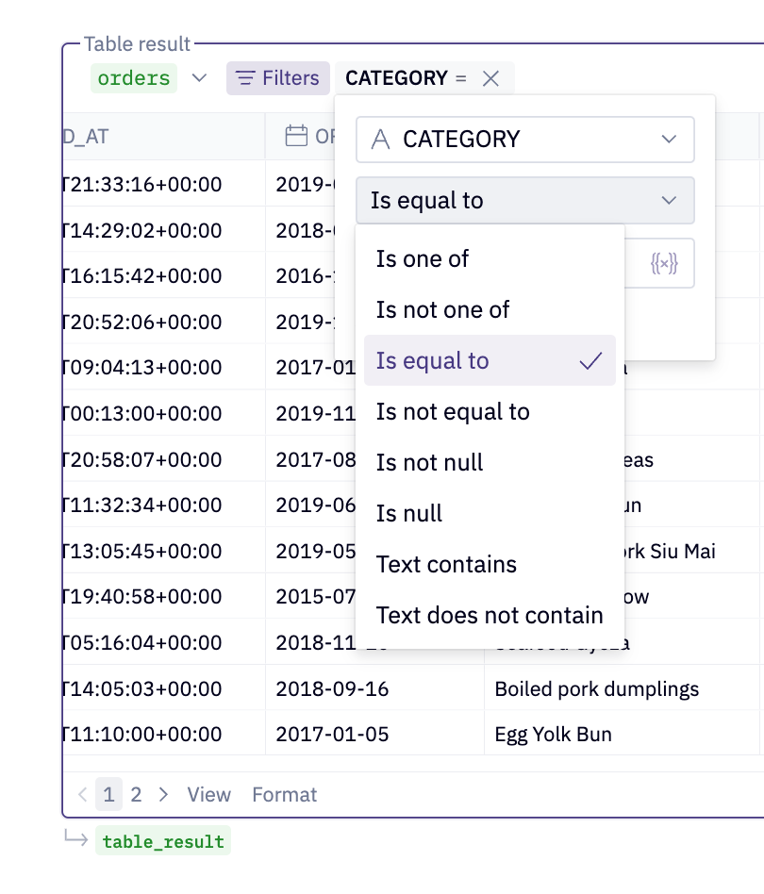Choose Is not equal to operator
This screenshot has height=894, width=764.
[x=453, y=412]
